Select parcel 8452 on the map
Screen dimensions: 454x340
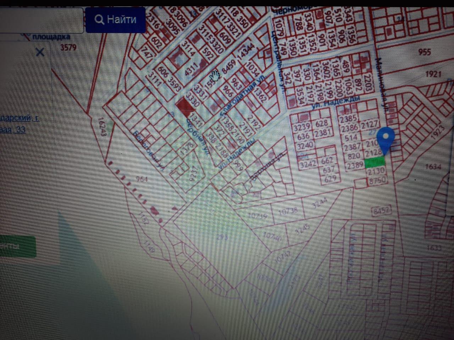(x=382, y=211)
